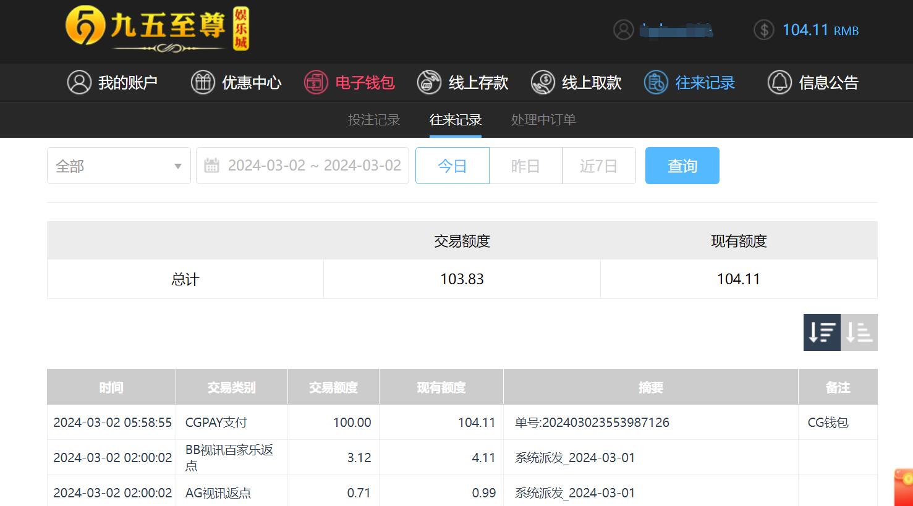Click 现有额度 header in summary table
This screenshot has height=506, width=913.
739,241
